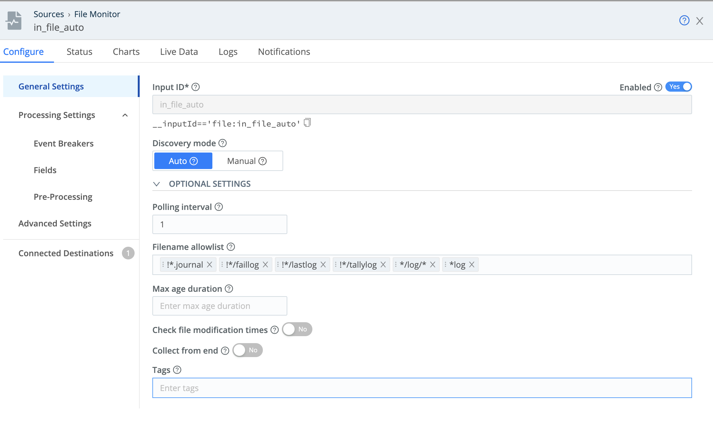
Task: Click the copy inputId expression icon
Action: pos(307,123)
